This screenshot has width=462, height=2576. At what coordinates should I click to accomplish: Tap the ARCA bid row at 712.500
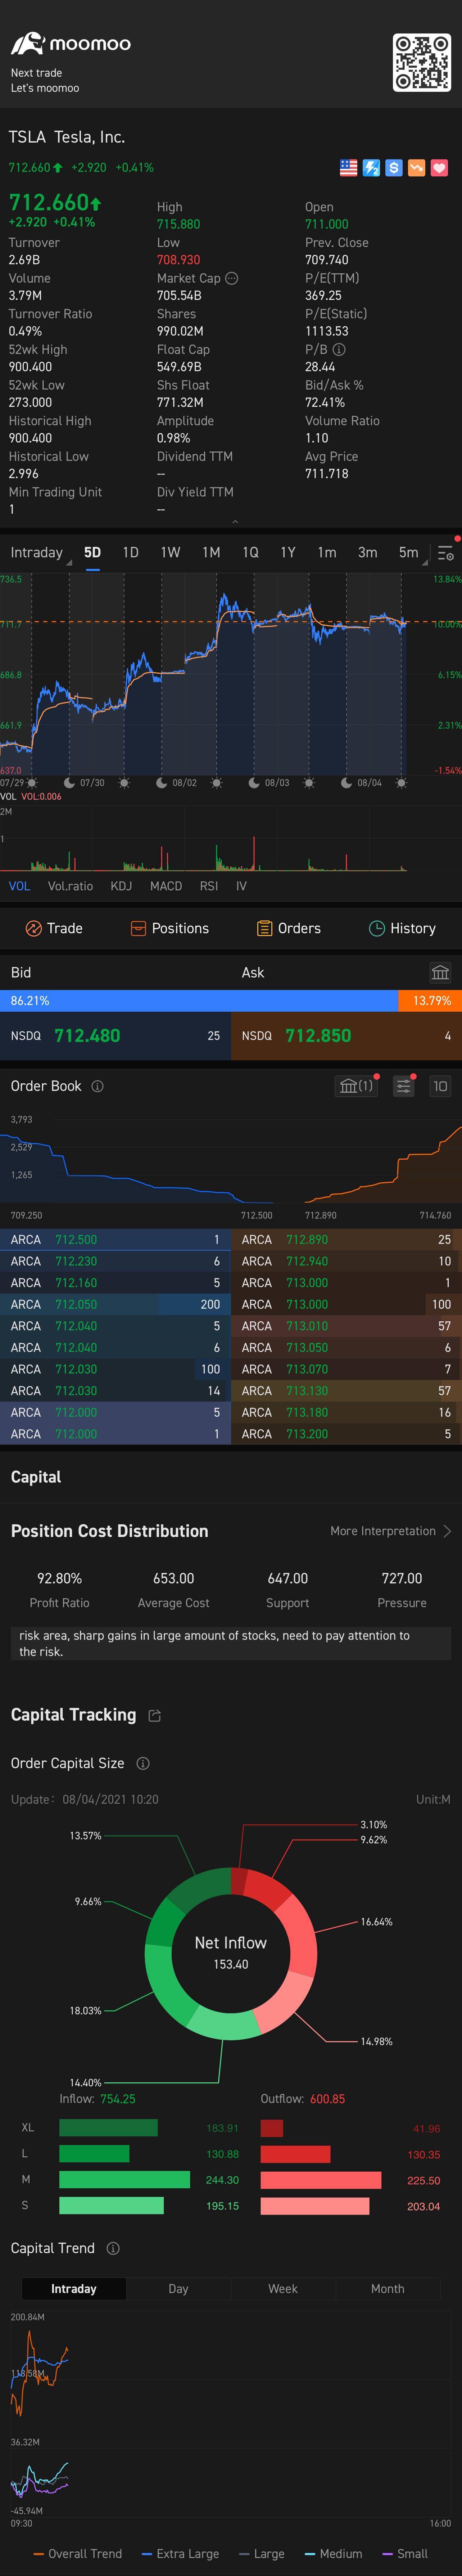click(115, 1240)
